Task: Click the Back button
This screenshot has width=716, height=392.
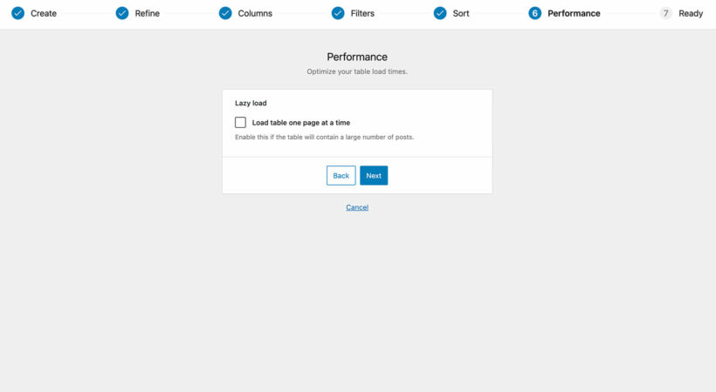Action: pos(341,175)
